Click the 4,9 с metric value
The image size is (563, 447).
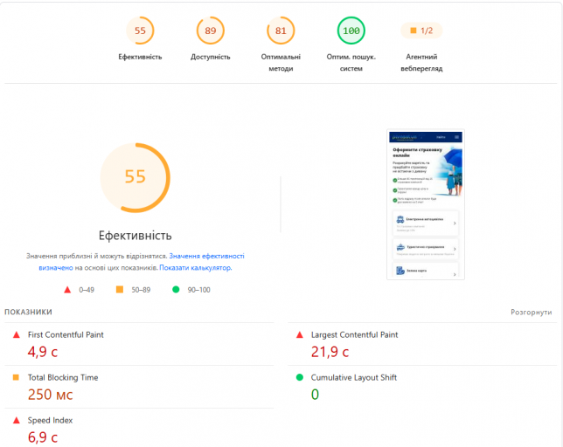pyautogui.click(x=43, y=352)
